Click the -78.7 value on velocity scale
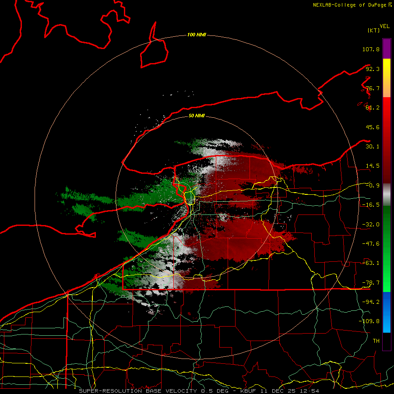Viewport: 394px width, 394px height. tap(371, 283)
